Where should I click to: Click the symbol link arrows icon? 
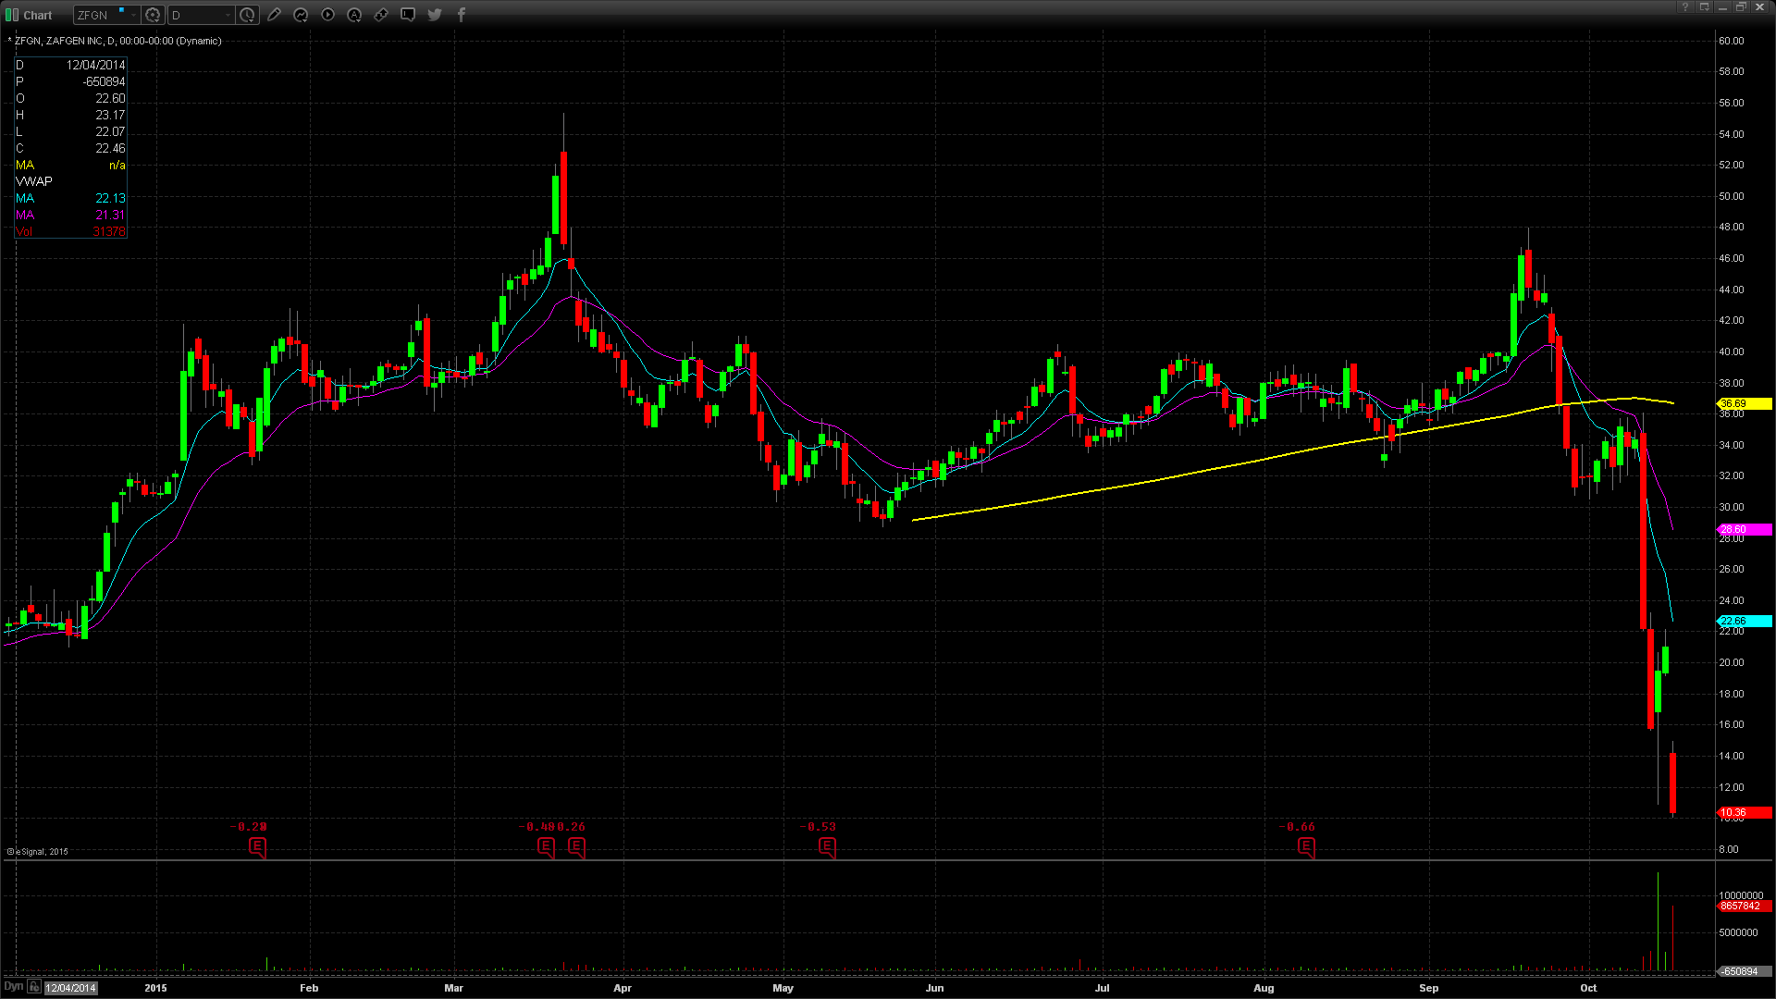click(x=381, y=15)
